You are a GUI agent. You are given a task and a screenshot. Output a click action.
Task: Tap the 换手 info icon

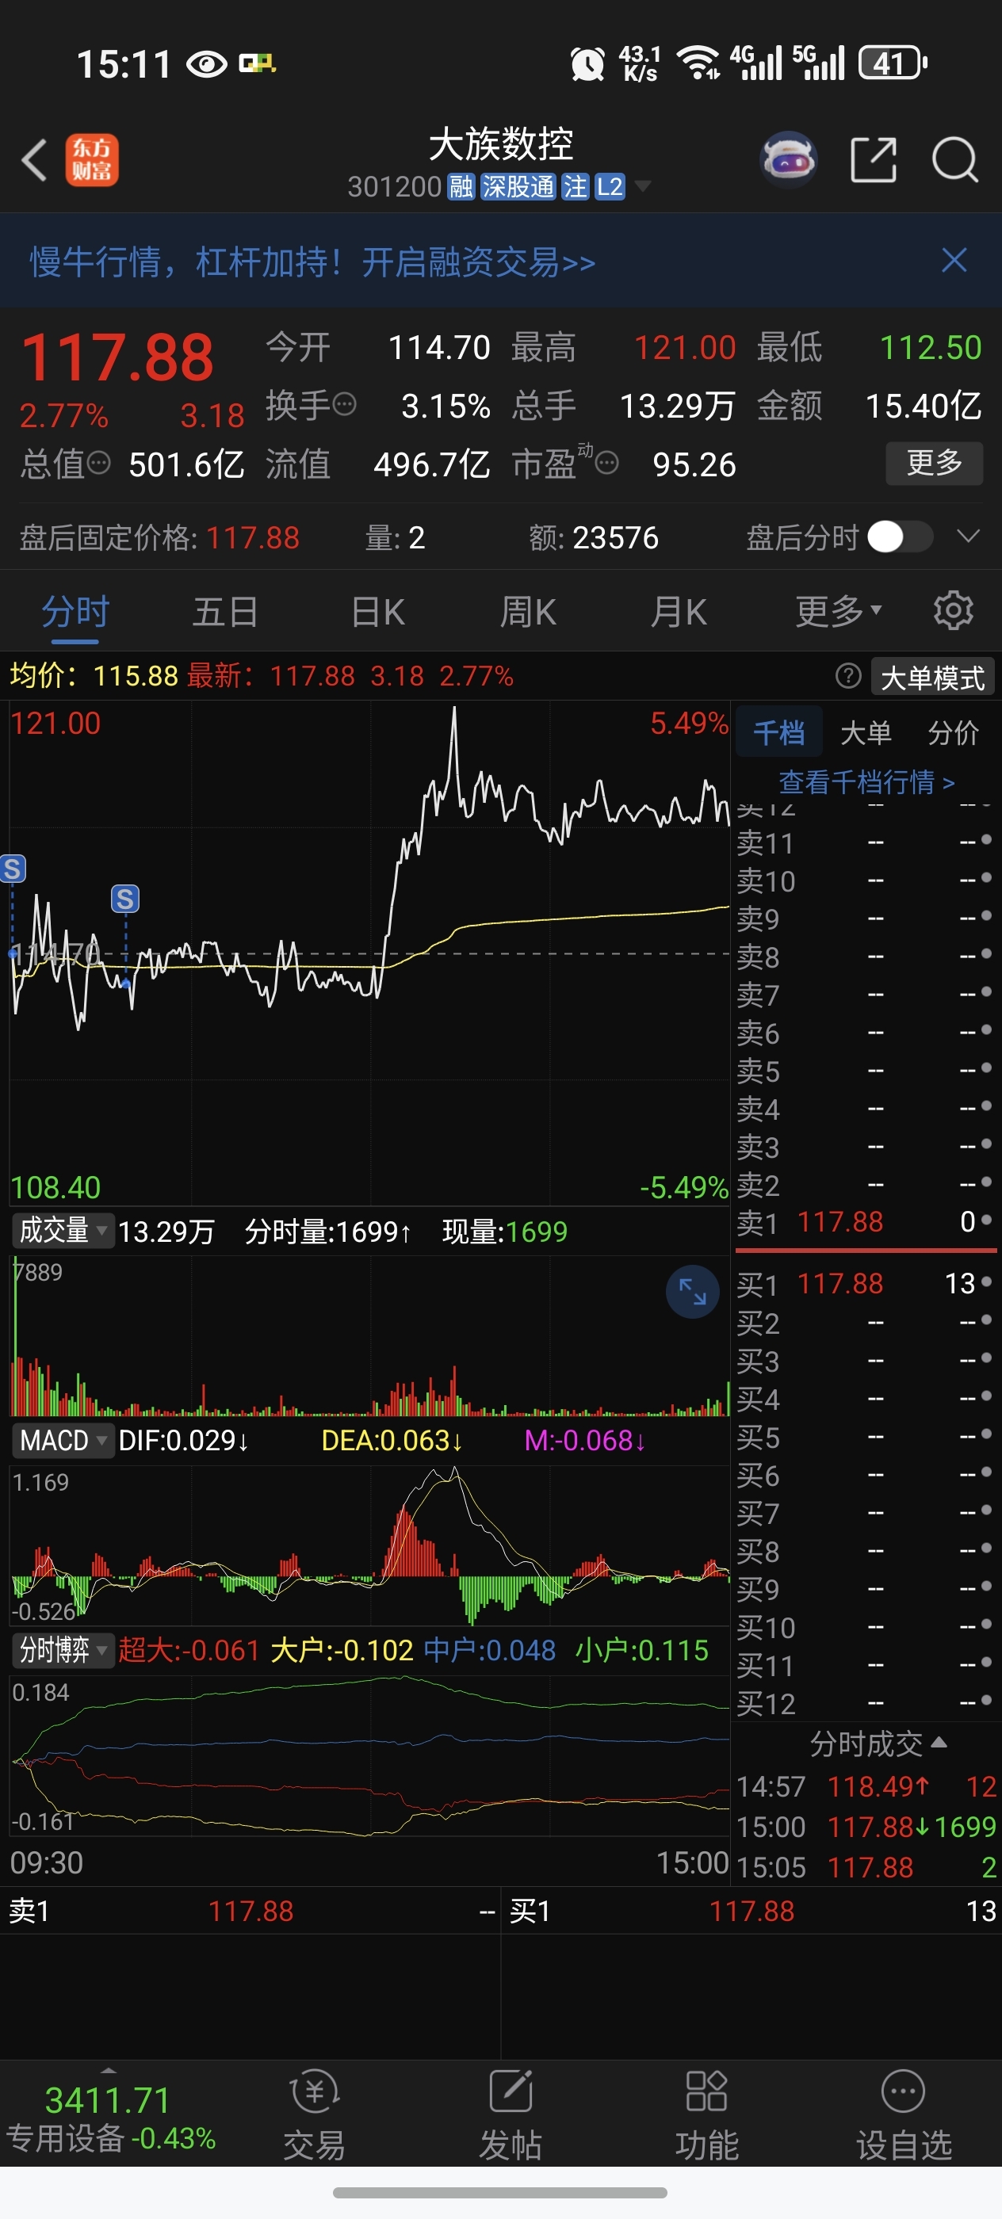pos(345,404)
